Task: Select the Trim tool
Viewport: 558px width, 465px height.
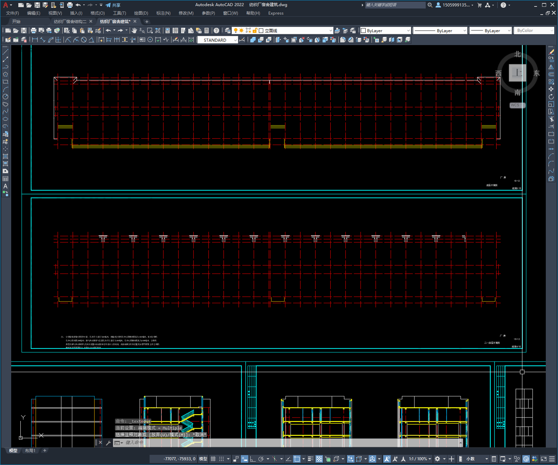Action: click(x=551, y=119)
